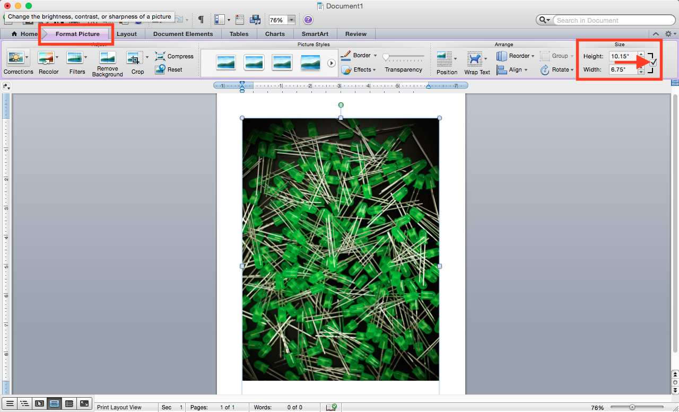Click the tab stop selector at the ruler corner
Screen dimensions: 679x412
pos(6,86)
